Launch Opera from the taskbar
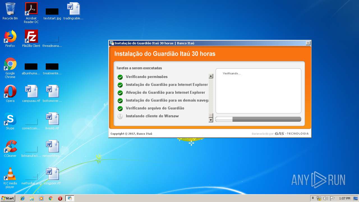 (60, 198)
